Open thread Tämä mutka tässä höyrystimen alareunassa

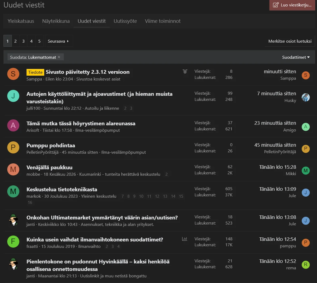(81, 123)
